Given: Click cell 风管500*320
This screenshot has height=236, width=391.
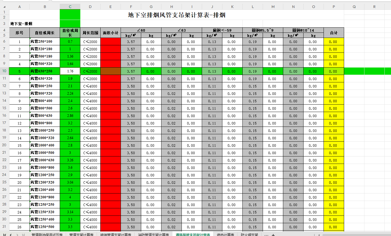Looking at the screenshot, I should click(x=45, y=64).
